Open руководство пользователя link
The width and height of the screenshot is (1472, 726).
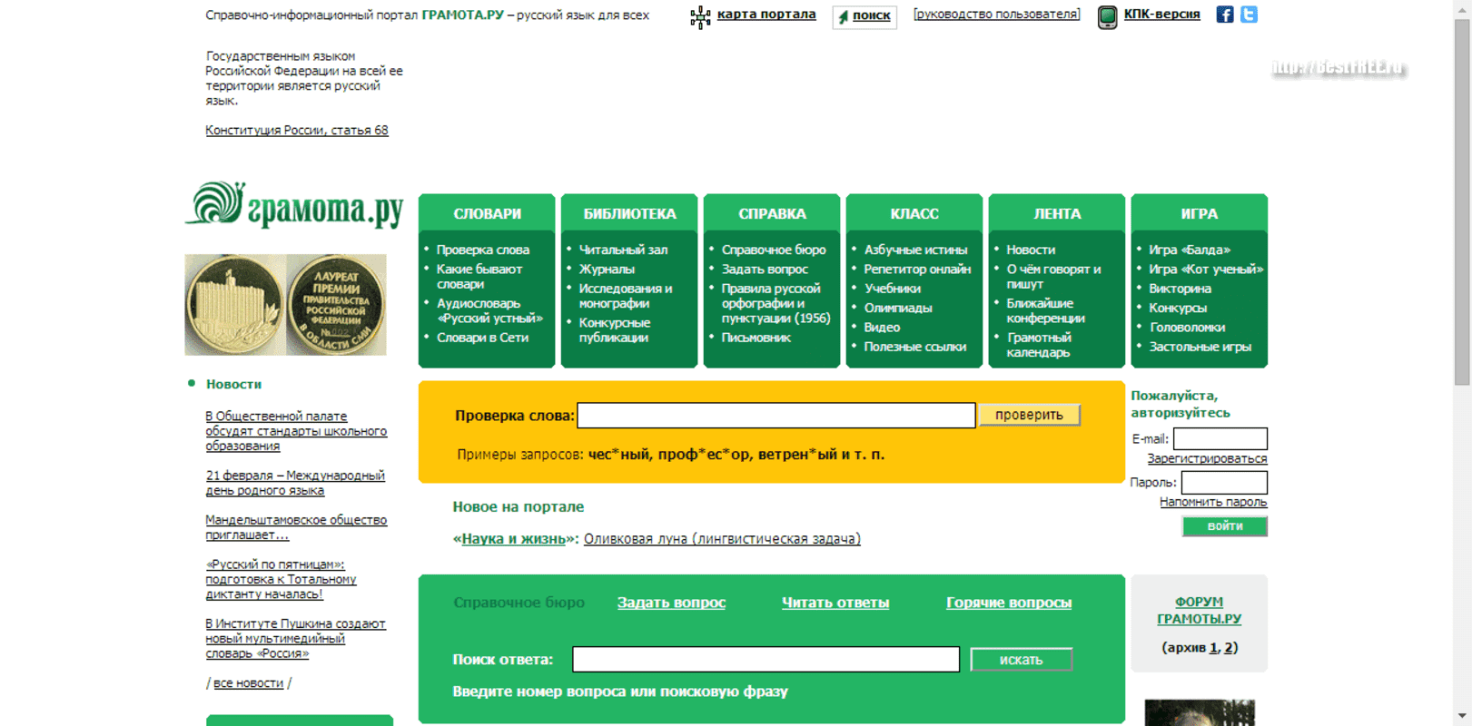click(x=997, y=15)
